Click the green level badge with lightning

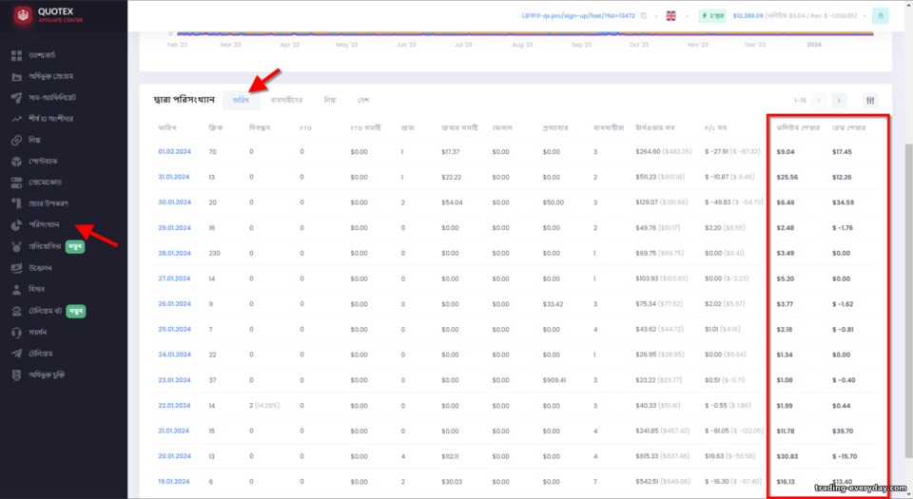[x=712, y=16]
